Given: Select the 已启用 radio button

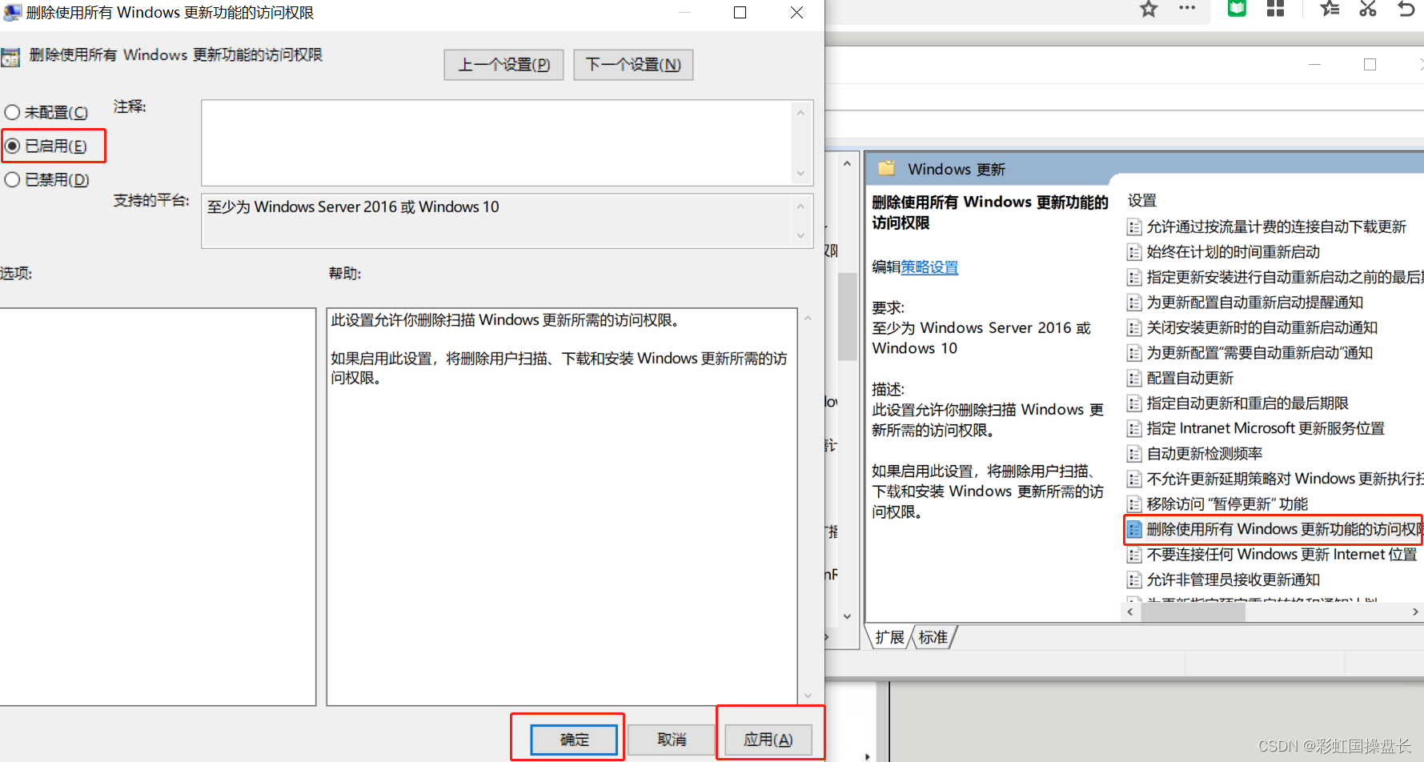Looking at the screenshot, I should tap(12, 146).
